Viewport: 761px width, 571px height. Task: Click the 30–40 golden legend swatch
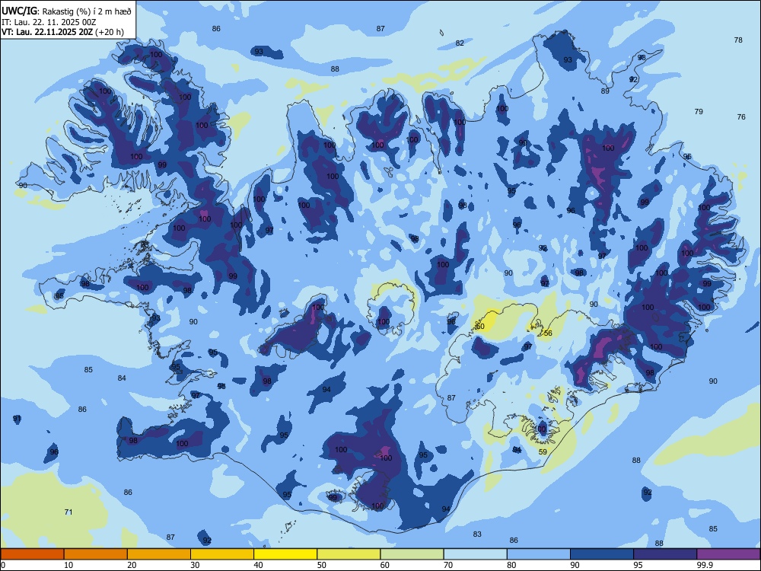click(x=222, y=554)
